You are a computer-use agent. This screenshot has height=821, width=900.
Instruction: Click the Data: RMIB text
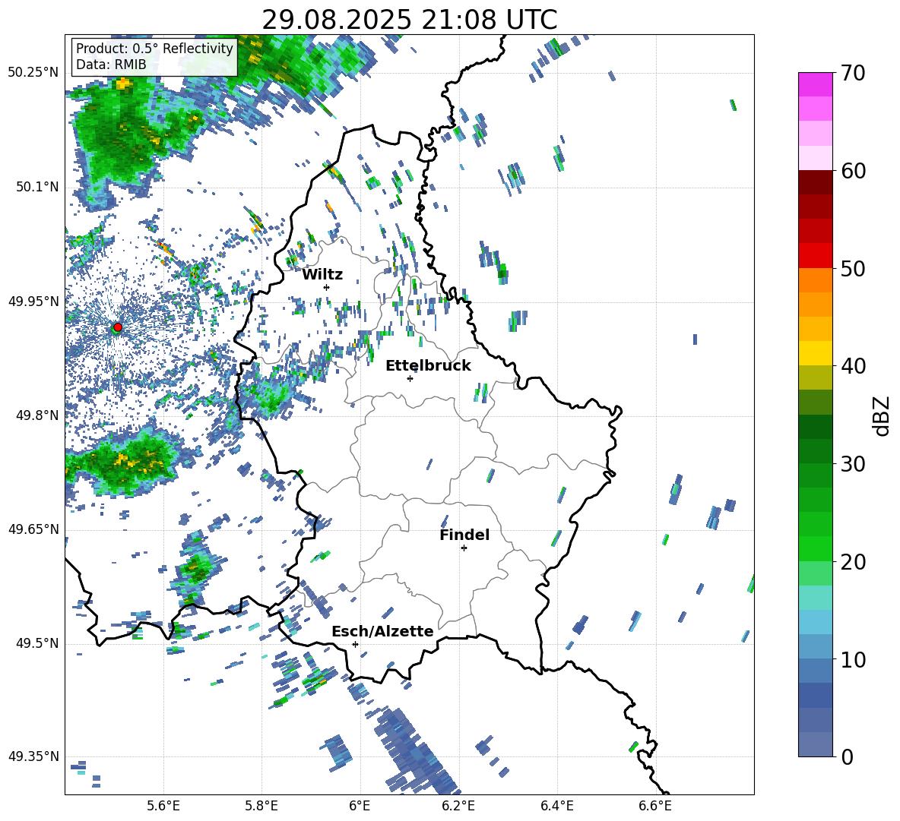pos(111,65)
